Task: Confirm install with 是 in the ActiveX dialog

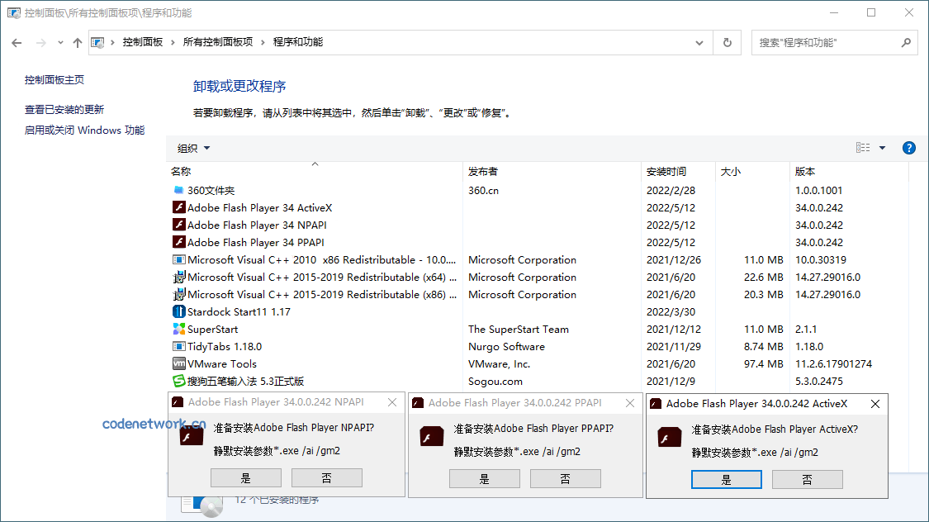Action: click(x=726, y=478)
